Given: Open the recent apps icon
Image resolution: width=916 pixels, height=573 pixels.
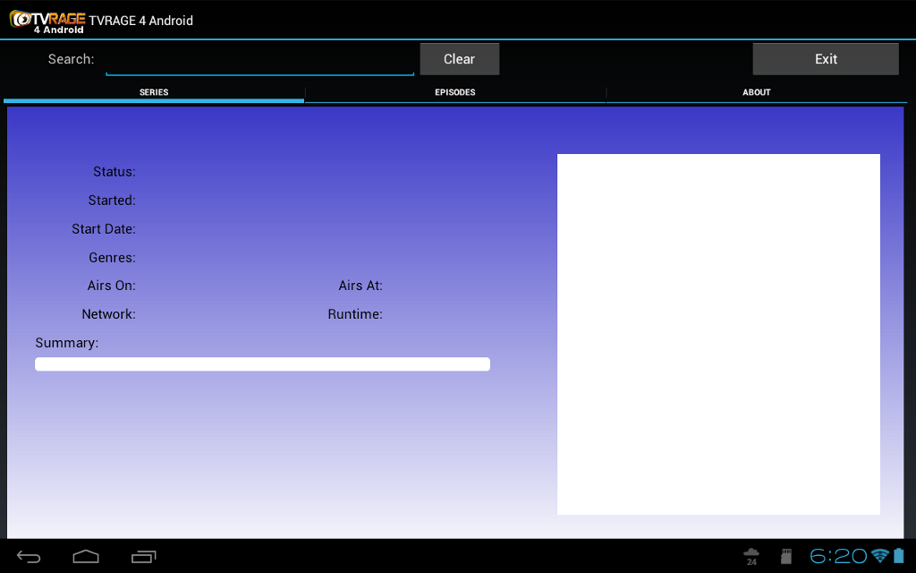Looking at the screenshot, I should tap(144, 557).
